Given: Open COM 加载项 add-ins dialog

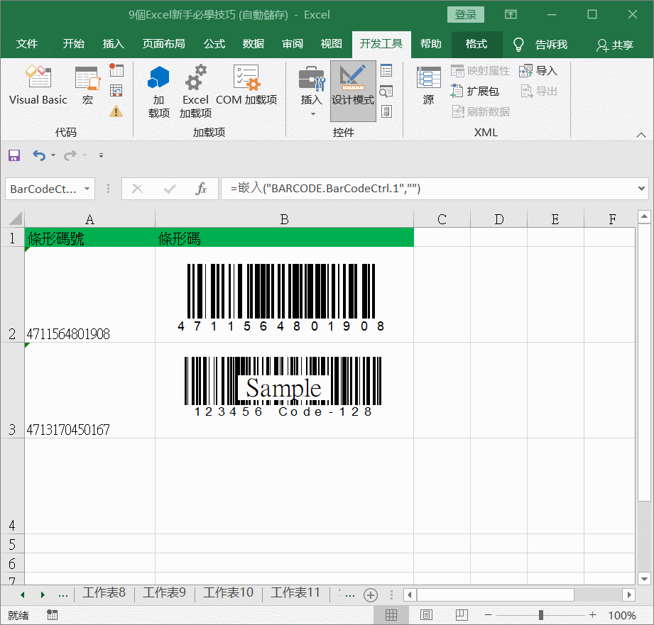Looking at the screenshot, I should (x=246, y=87).
